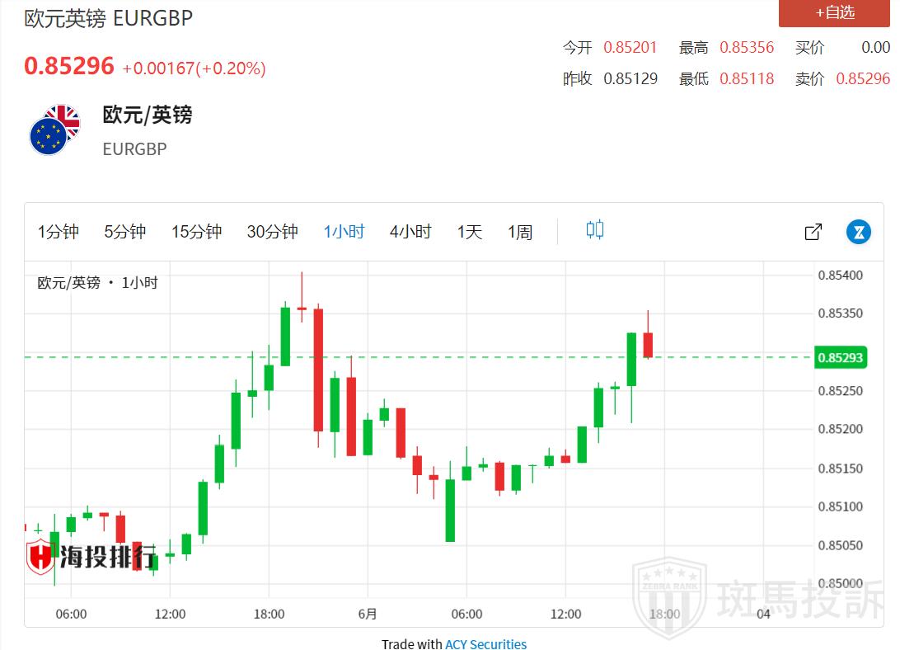
Task: Show the 1天 daily chart
Action: click(x=469, y=232)
